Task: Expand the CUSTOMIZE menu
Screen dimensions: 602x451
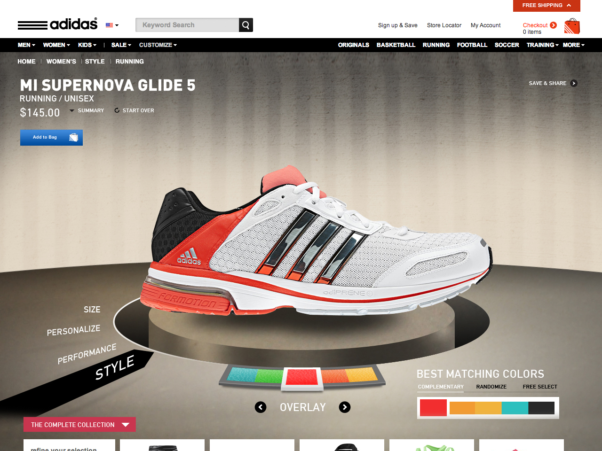Action: point(158,45)
